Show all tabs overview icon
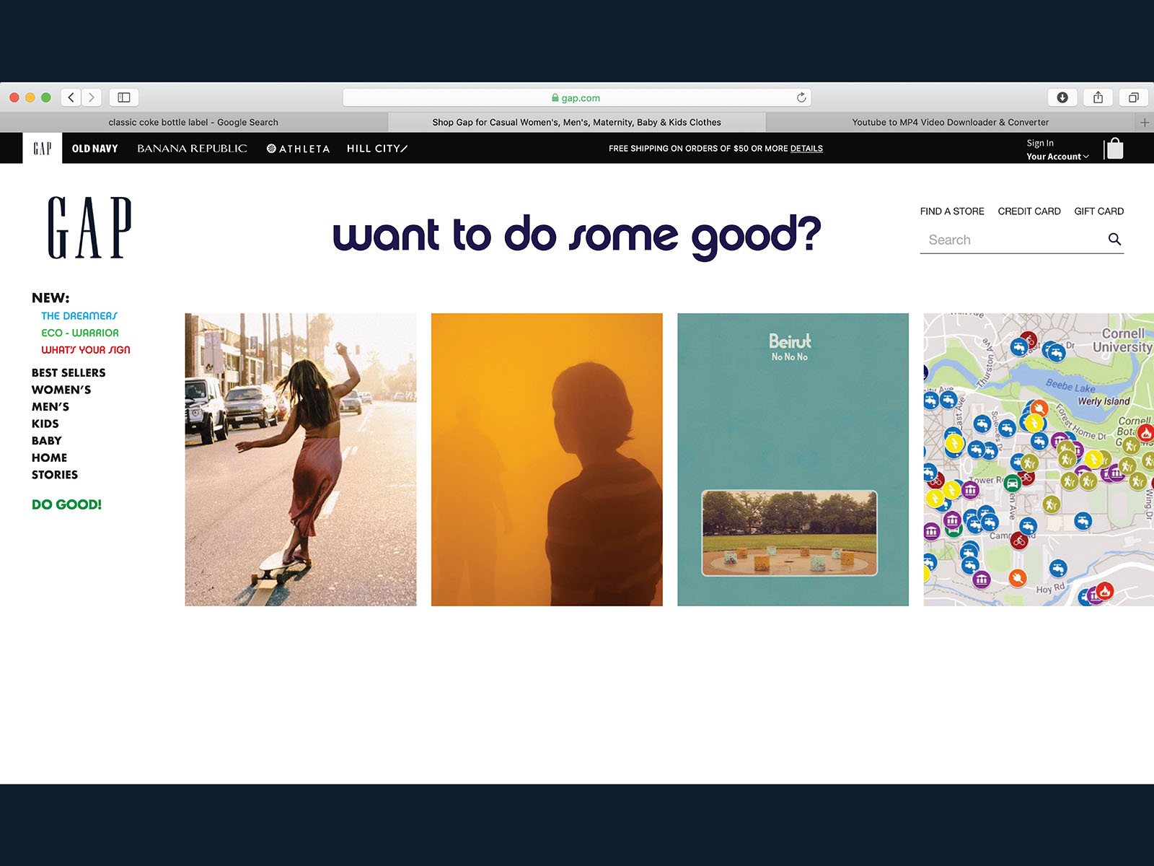This screenshot has width=1154, height=866. point(1133,97)
